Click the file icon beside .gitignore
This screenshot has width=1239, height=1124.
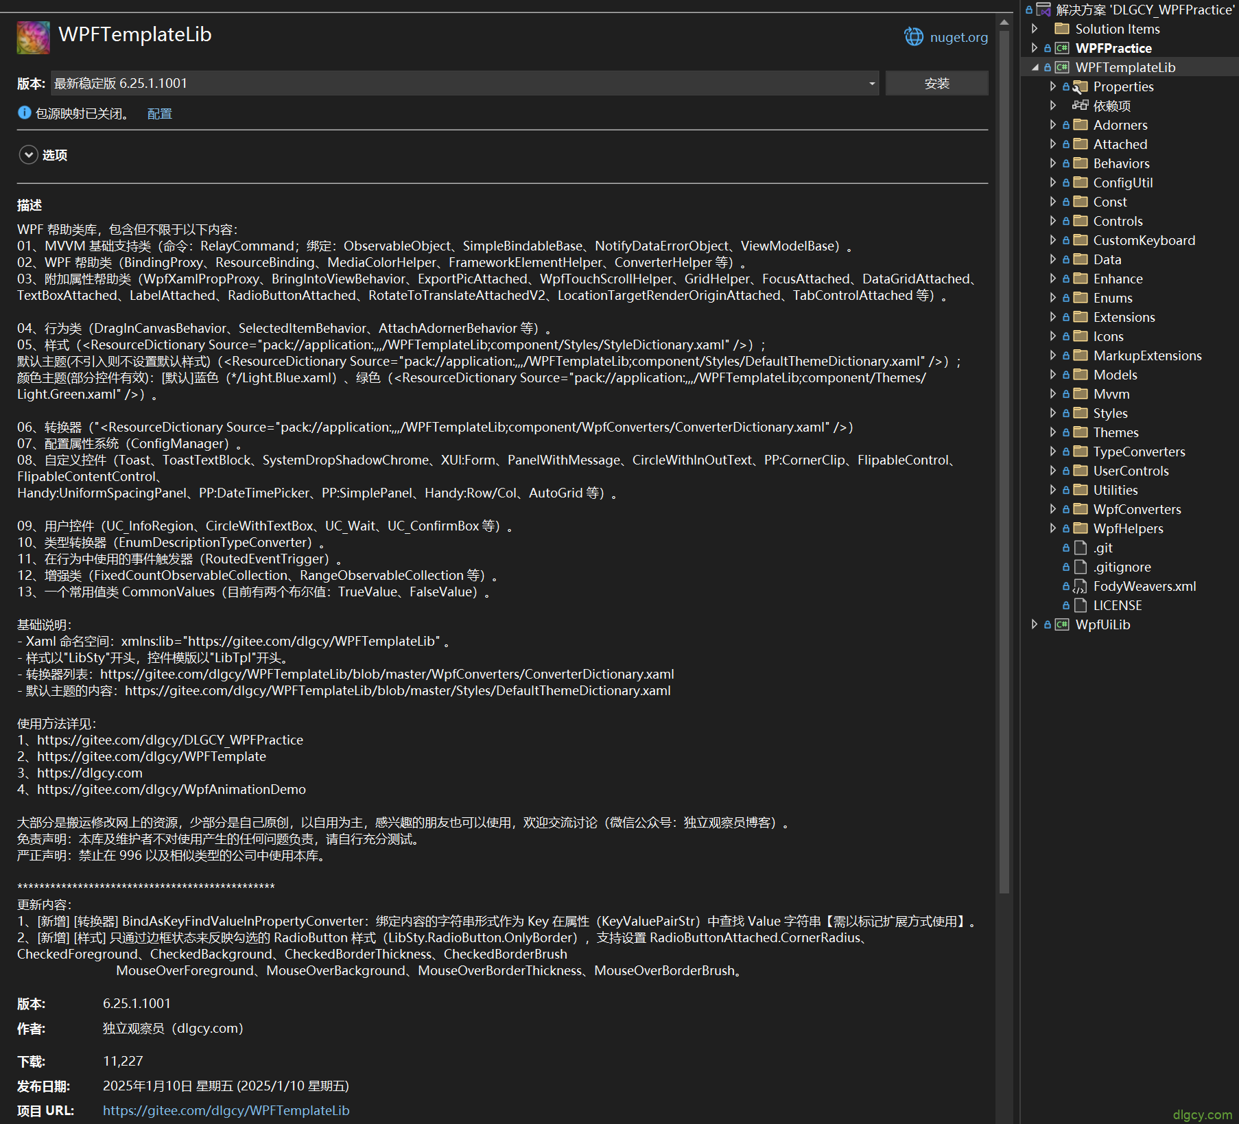1081,567
